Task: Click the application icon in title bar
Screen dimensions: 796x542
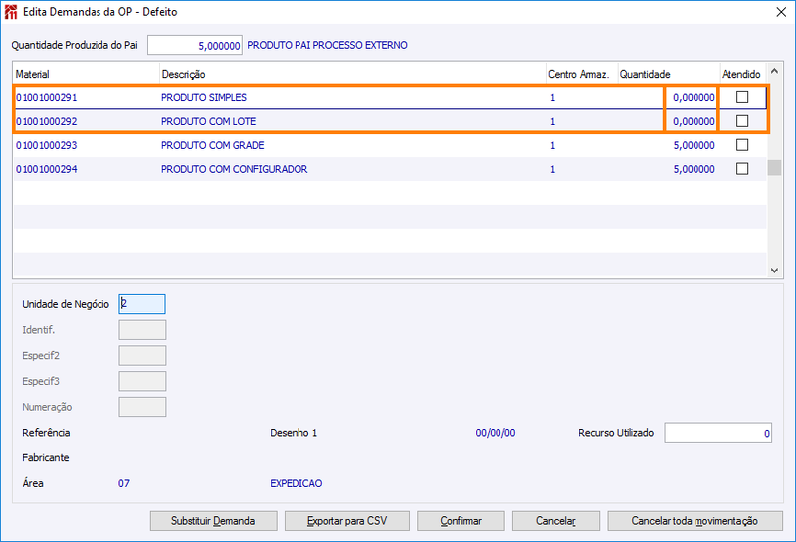Action: click(11, 12)
